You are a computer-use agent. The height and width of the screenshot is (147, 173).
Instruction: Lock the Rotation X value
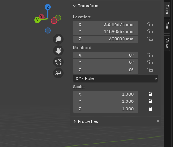[150, 55]
